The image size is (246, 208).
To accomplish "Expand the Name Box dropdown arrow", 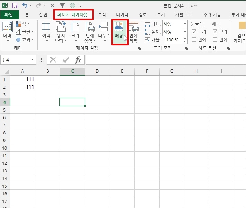I will [32, 59].
